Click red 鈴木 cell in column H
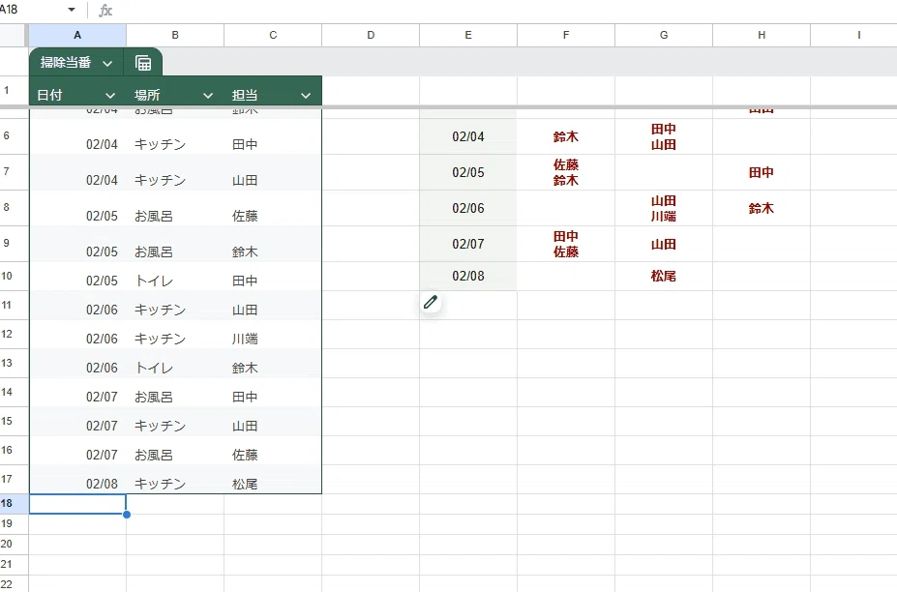This screenshot has width=897, height=592. (762, 208)
